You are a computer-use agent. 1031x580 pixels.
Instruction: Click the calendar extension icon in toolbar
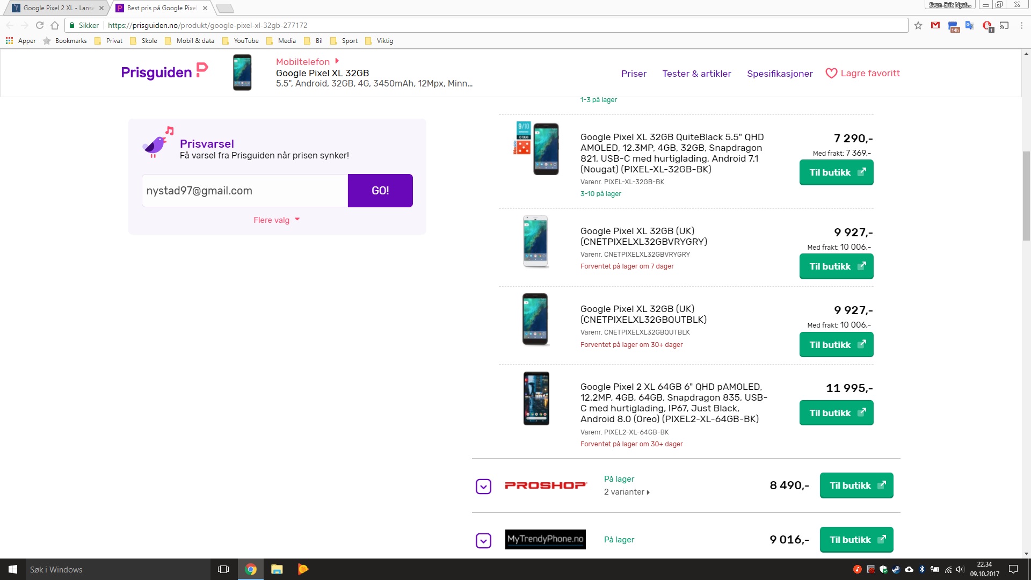953,26
